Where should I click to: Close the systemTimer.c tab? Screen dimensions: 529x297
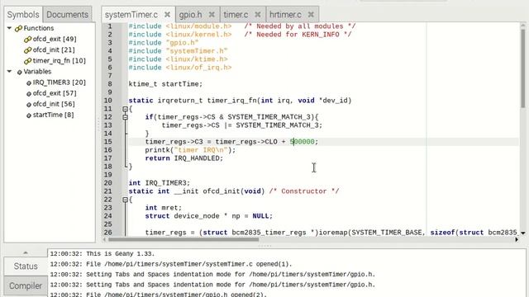167,15
